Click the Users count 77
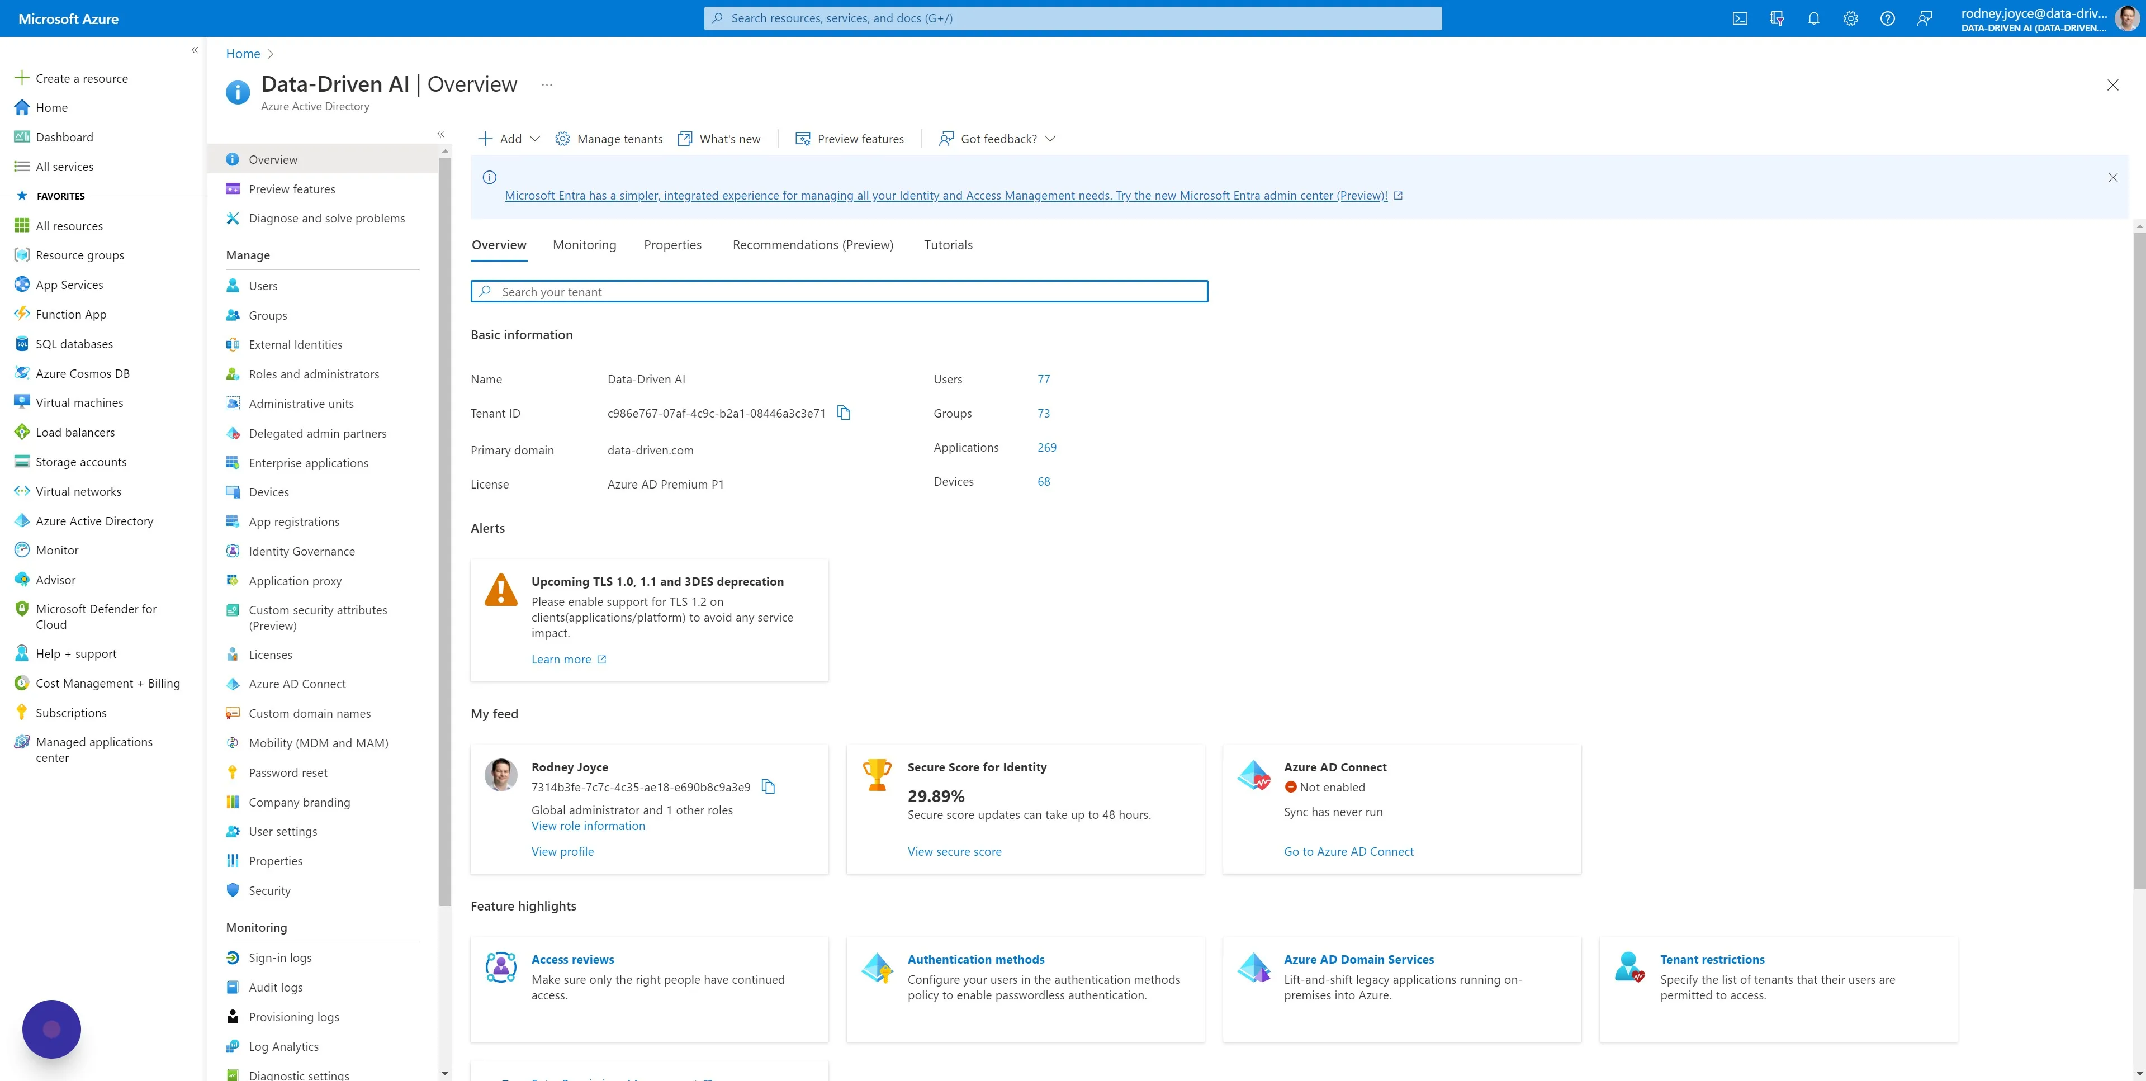 click(x=1044, y=379)
